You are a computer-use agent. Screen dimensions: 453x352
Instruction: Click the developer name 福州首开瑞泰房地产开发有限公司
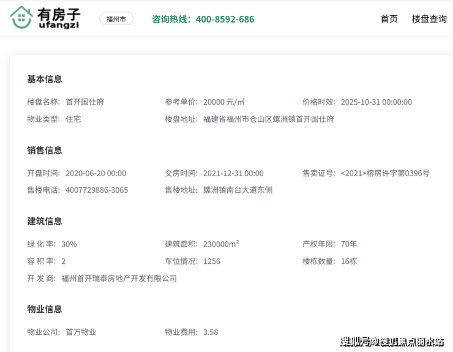coord(119,278)
